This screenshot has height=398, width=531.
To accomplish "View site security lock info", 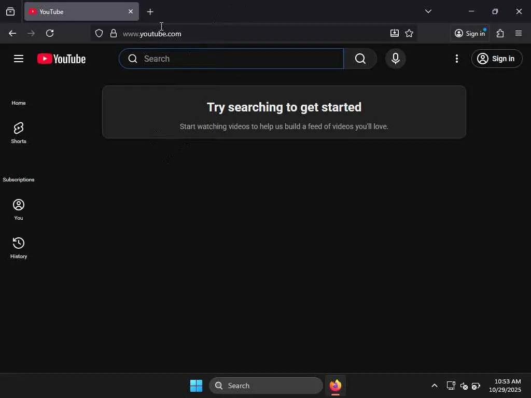I will pos(114,33).
